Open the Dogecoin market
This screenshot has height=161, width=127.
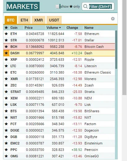(x=59, y=130)
